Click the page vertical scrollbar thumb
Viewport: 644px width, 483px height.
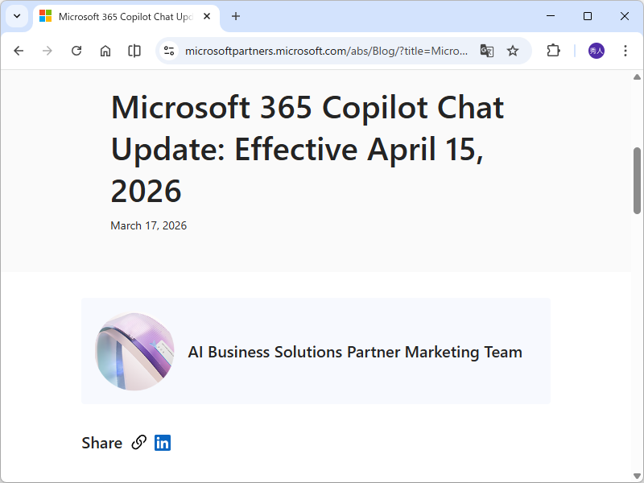[x=638, y=180]
